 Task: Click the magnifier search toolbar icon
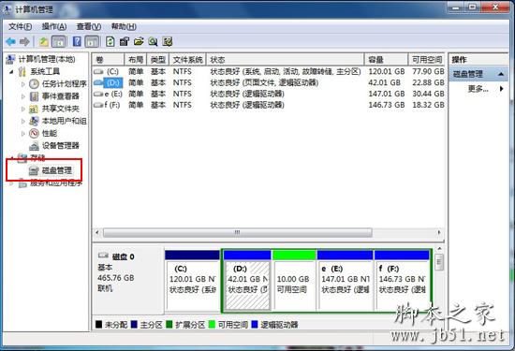pos(153,42)
